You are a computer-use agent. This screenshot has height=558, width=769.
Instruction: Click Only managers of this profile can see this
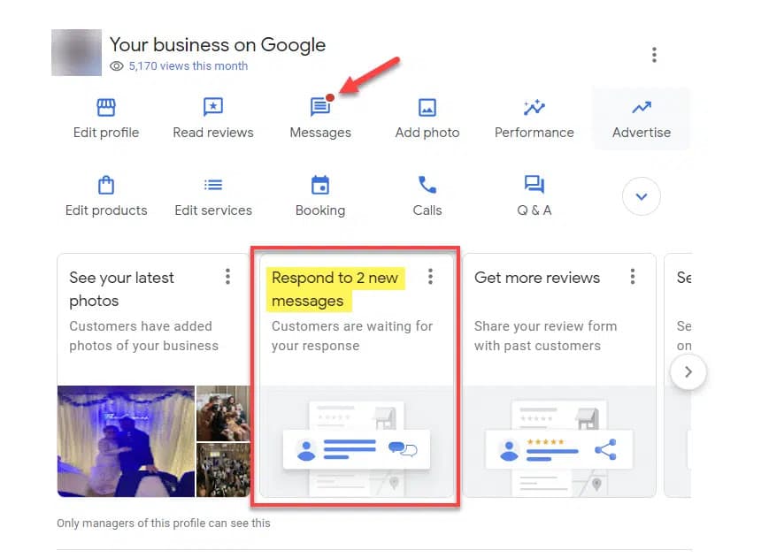(164, 524)
